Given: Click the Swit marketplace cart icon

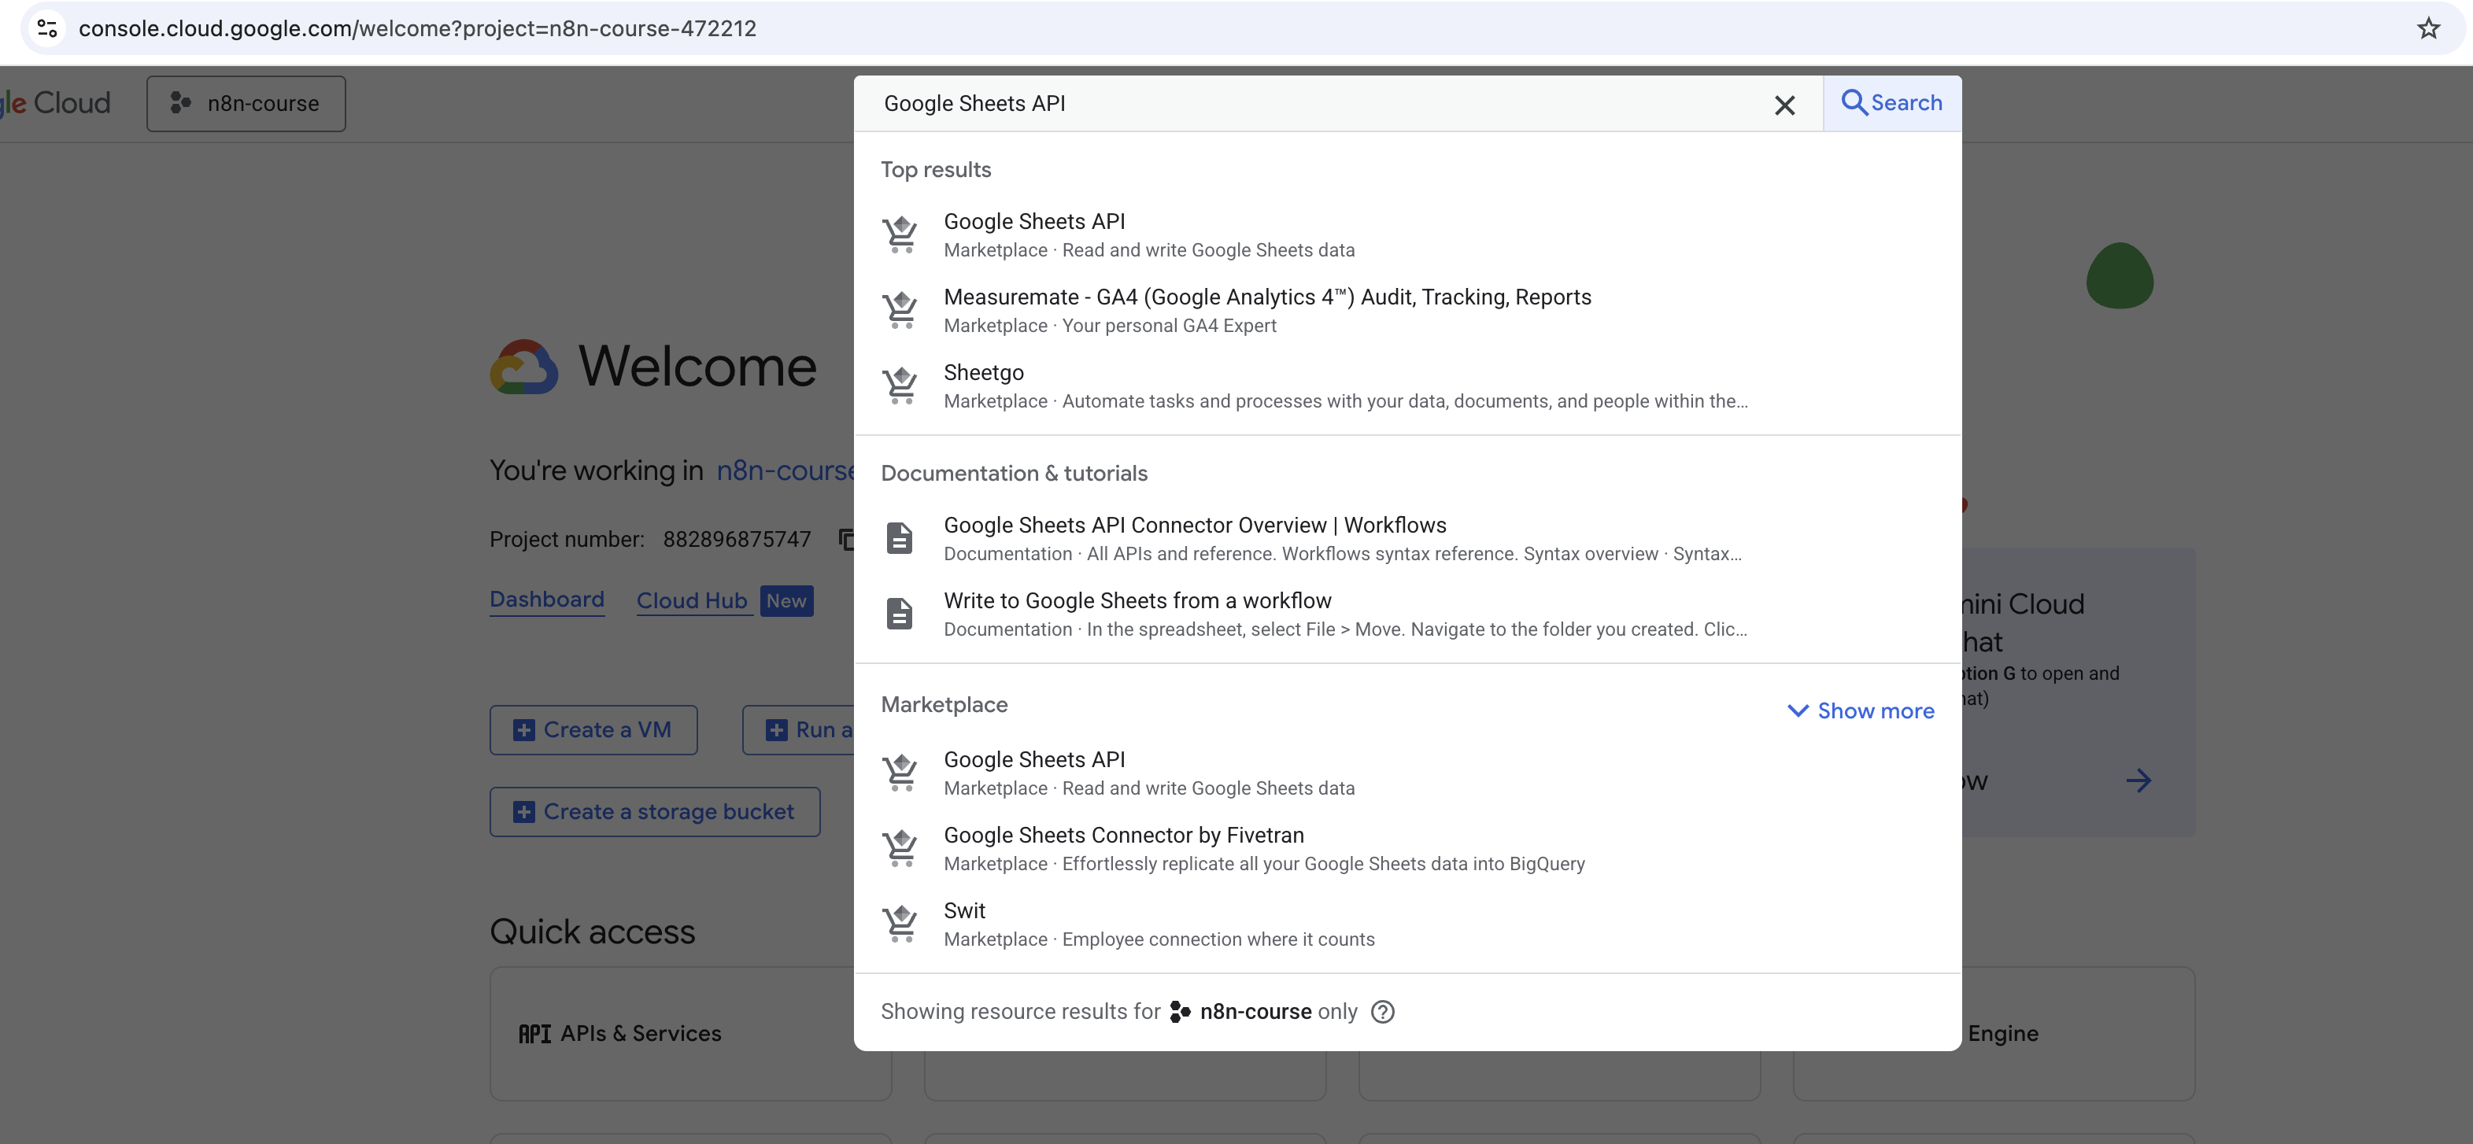Looking at the screenshot, I should (x=900, y=923).
